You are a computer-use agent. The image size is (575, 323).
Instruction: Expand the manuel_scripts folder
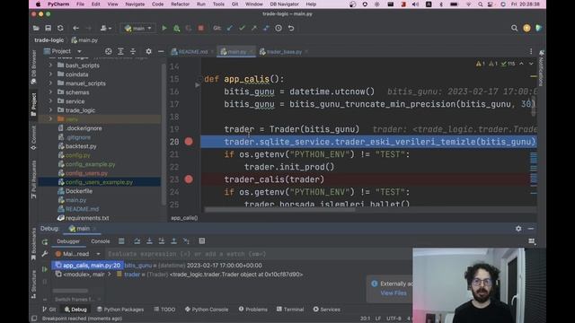coord(50,83)
